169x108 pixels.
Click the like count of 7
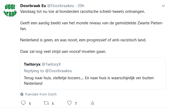click(76, 103)
